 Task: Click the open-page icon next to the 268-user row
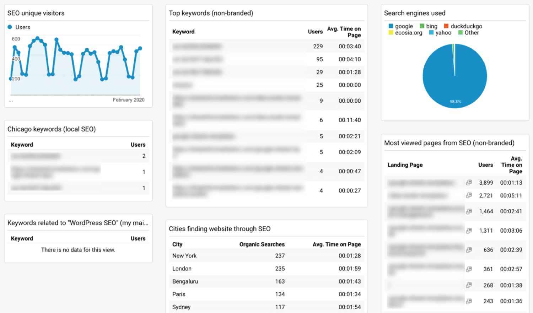pyautogui.click(x=468, y=285)
